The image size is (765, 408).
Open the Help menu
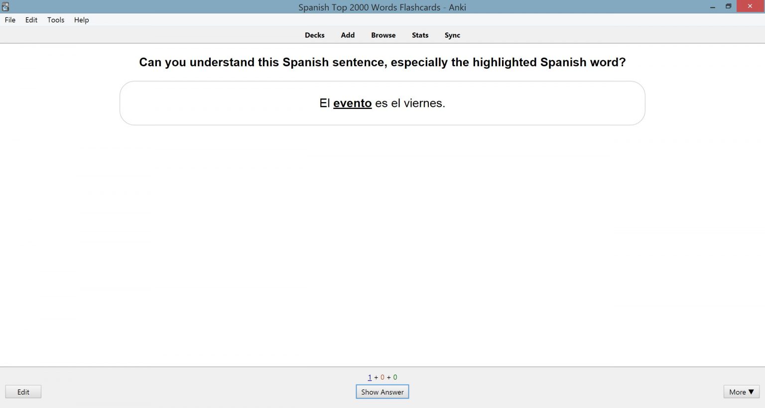[x=81, y=20]
